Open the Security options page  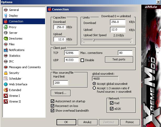pos(24,73)
